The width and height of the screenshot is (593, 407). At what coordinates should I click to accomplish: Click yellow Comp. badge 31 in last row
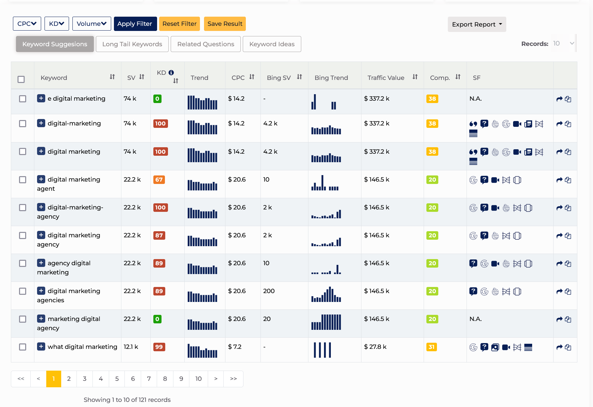(431, 347)
